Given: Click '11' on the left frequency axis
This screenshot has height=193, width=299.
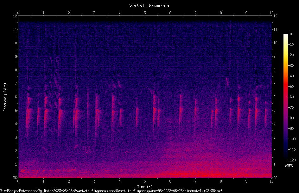Looking at the screenshot, I should click(15, 29).
